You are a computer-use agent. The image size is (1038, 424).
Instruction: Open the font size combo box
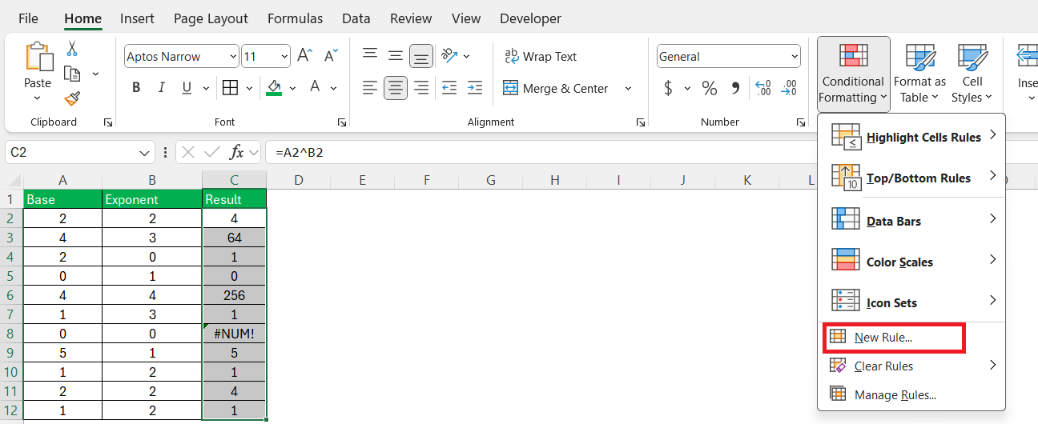pyautogui.click(x=266, y=56)
